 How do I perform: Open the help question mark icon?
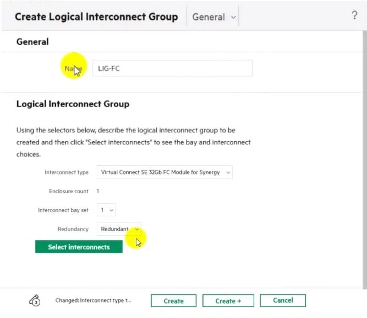point(354,16)
